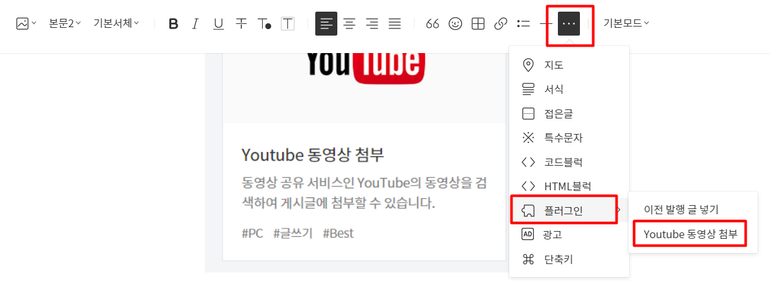The image size is (770, 288).
Task: Open the emoticon picker
Action: click(x=456, y=23)
